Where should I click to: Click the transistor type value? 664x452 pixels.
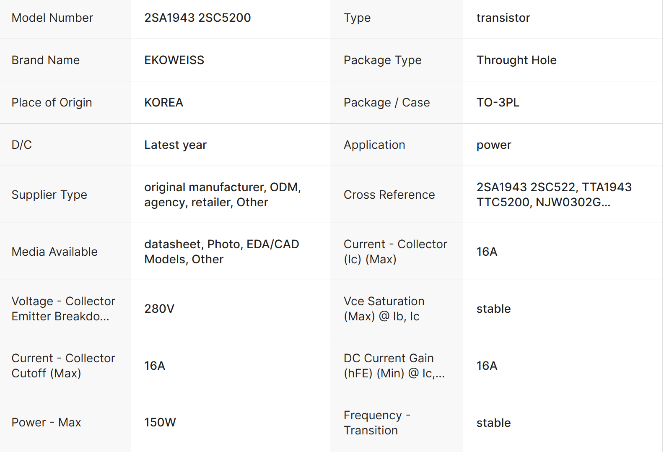tap(503, 18)
